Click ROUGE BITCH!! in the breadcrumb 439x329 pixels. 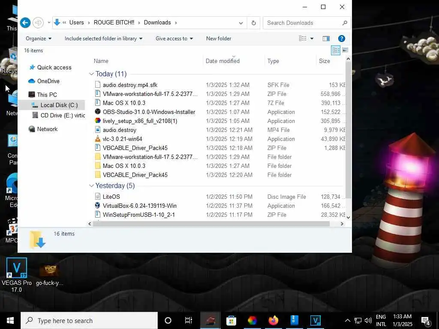coord(114,23)
